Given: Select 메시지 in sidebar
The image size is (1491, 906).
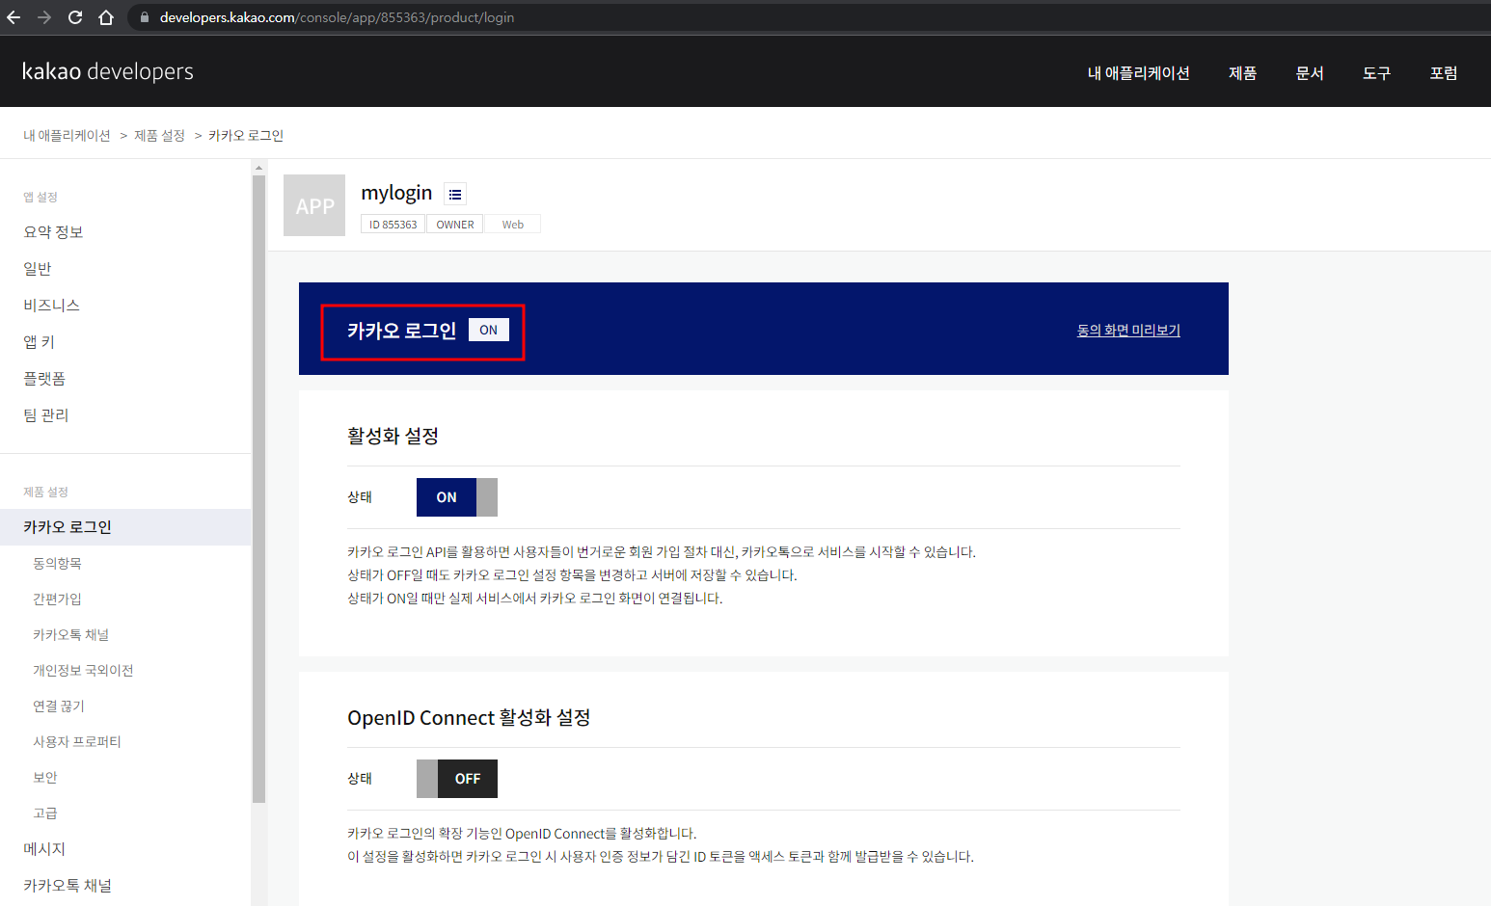Looking at the screenshot, I should point(44,849).
